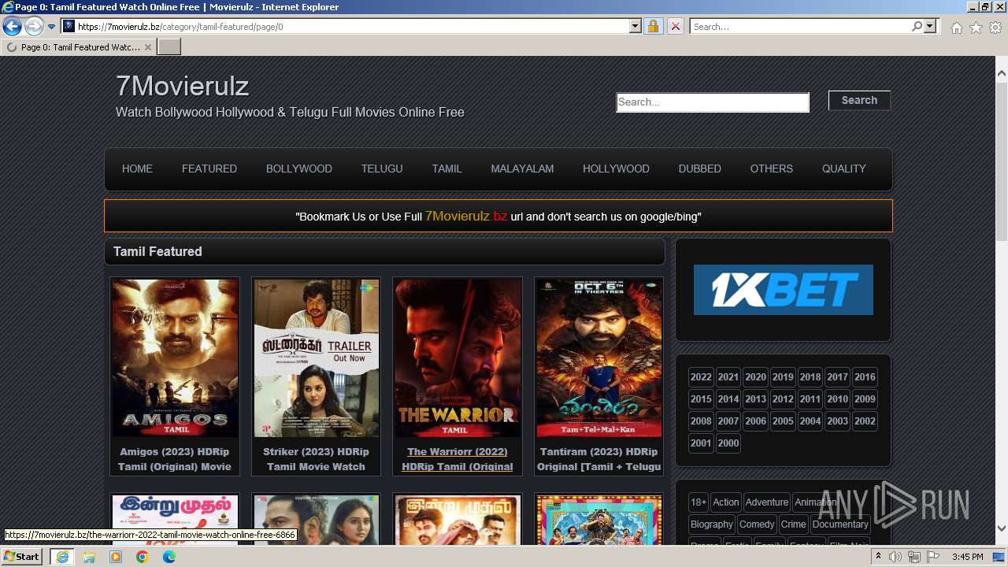Click the website Search button

tap(859, 100)
